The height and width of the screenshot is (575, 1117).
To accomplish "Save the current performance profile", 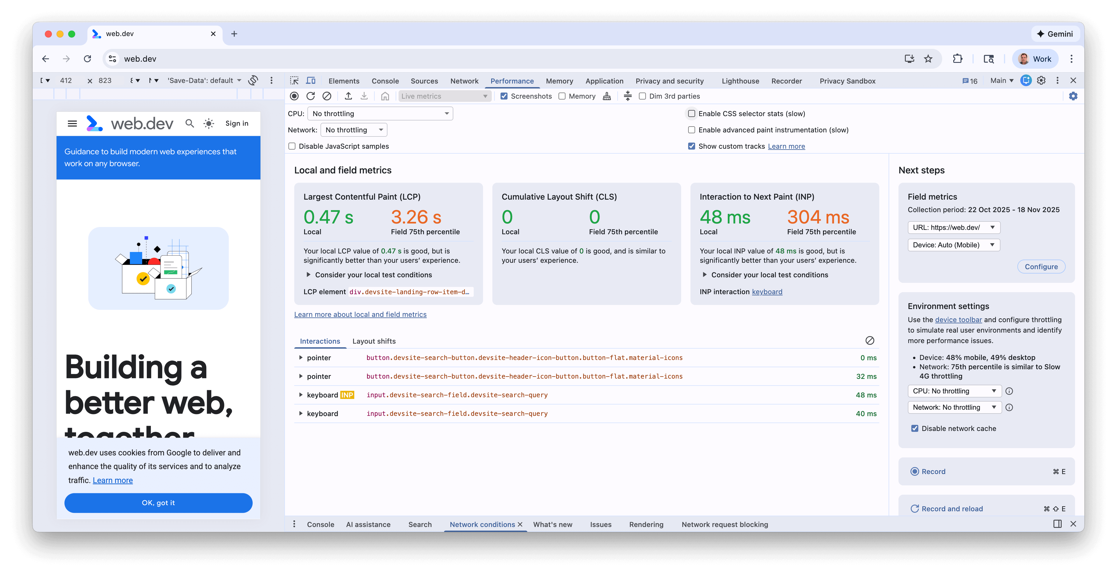I will [x=364, y=96].
